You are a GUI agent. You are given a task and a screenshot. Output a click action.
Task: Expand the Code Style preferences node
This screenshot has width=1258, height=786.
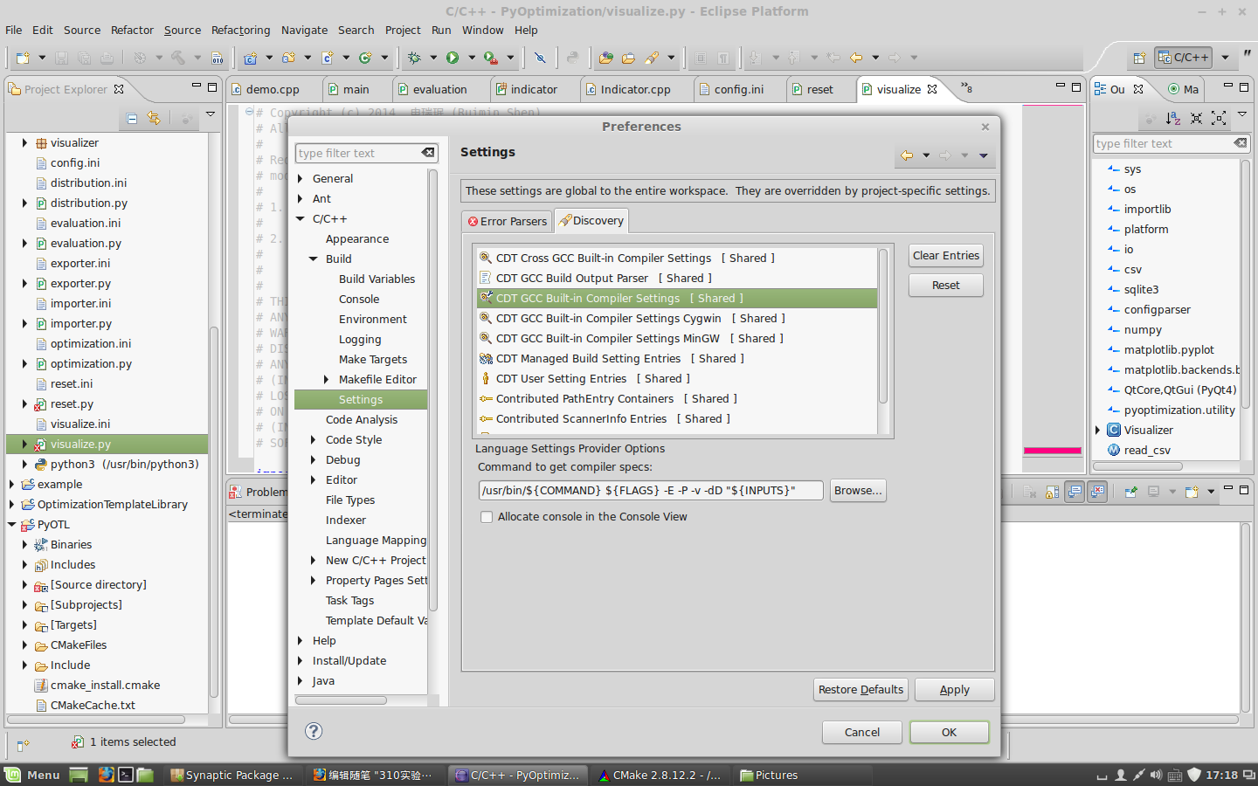(313, 439)
